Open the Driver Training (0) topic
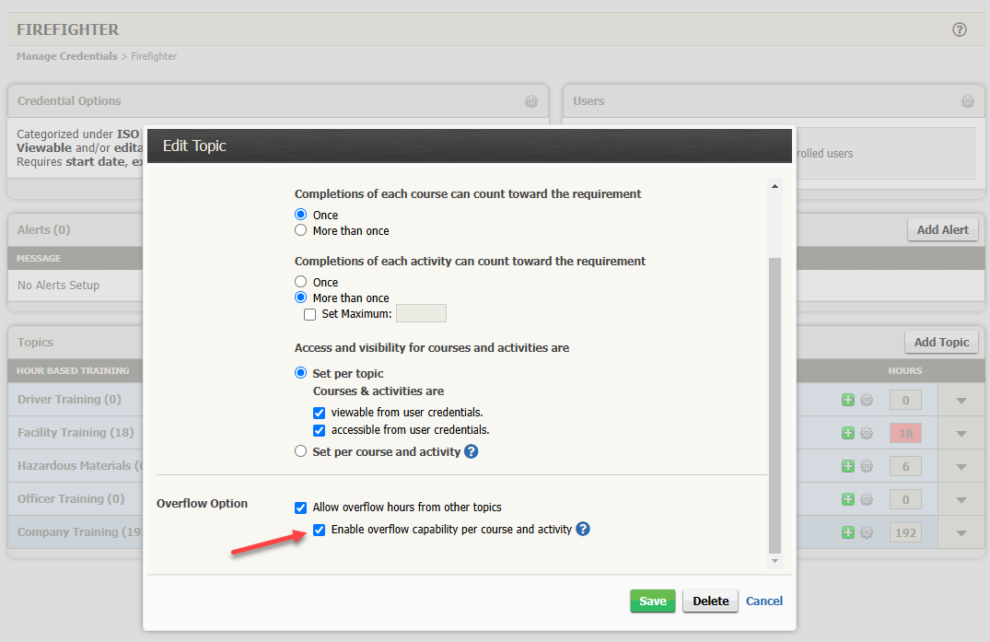The height and width of the screenshot is (642, 990). (69, 400)
